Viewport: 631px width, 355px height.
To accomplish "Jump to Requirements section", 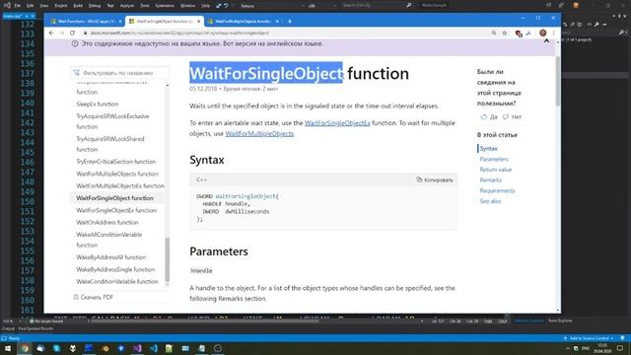I will 497,190.
